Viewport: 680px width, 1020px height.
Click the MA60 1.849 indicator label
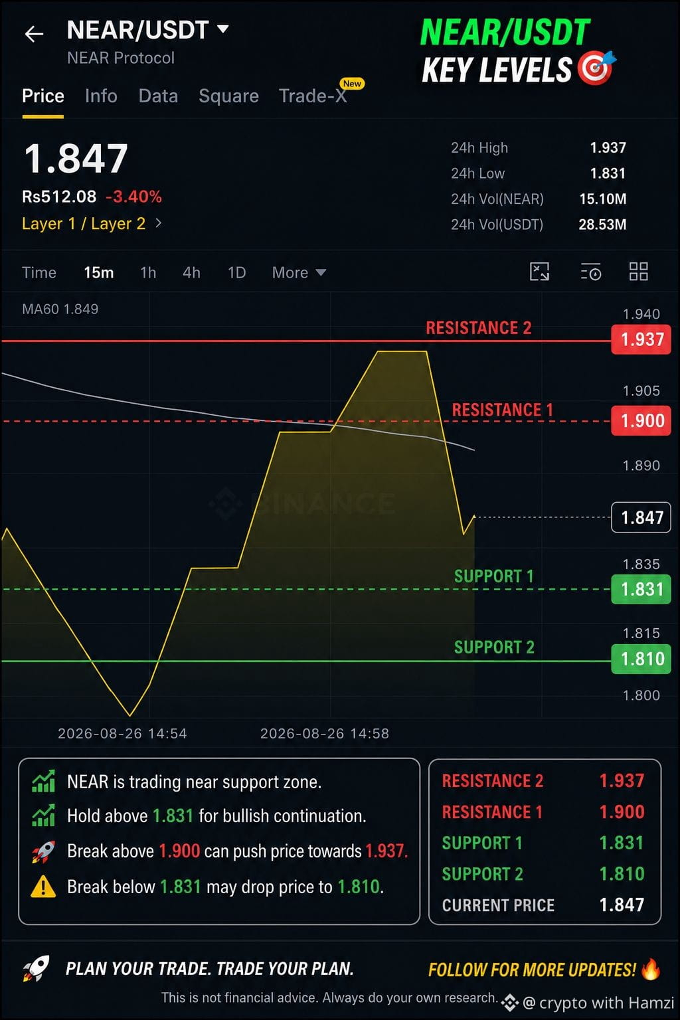click(60, 309)
